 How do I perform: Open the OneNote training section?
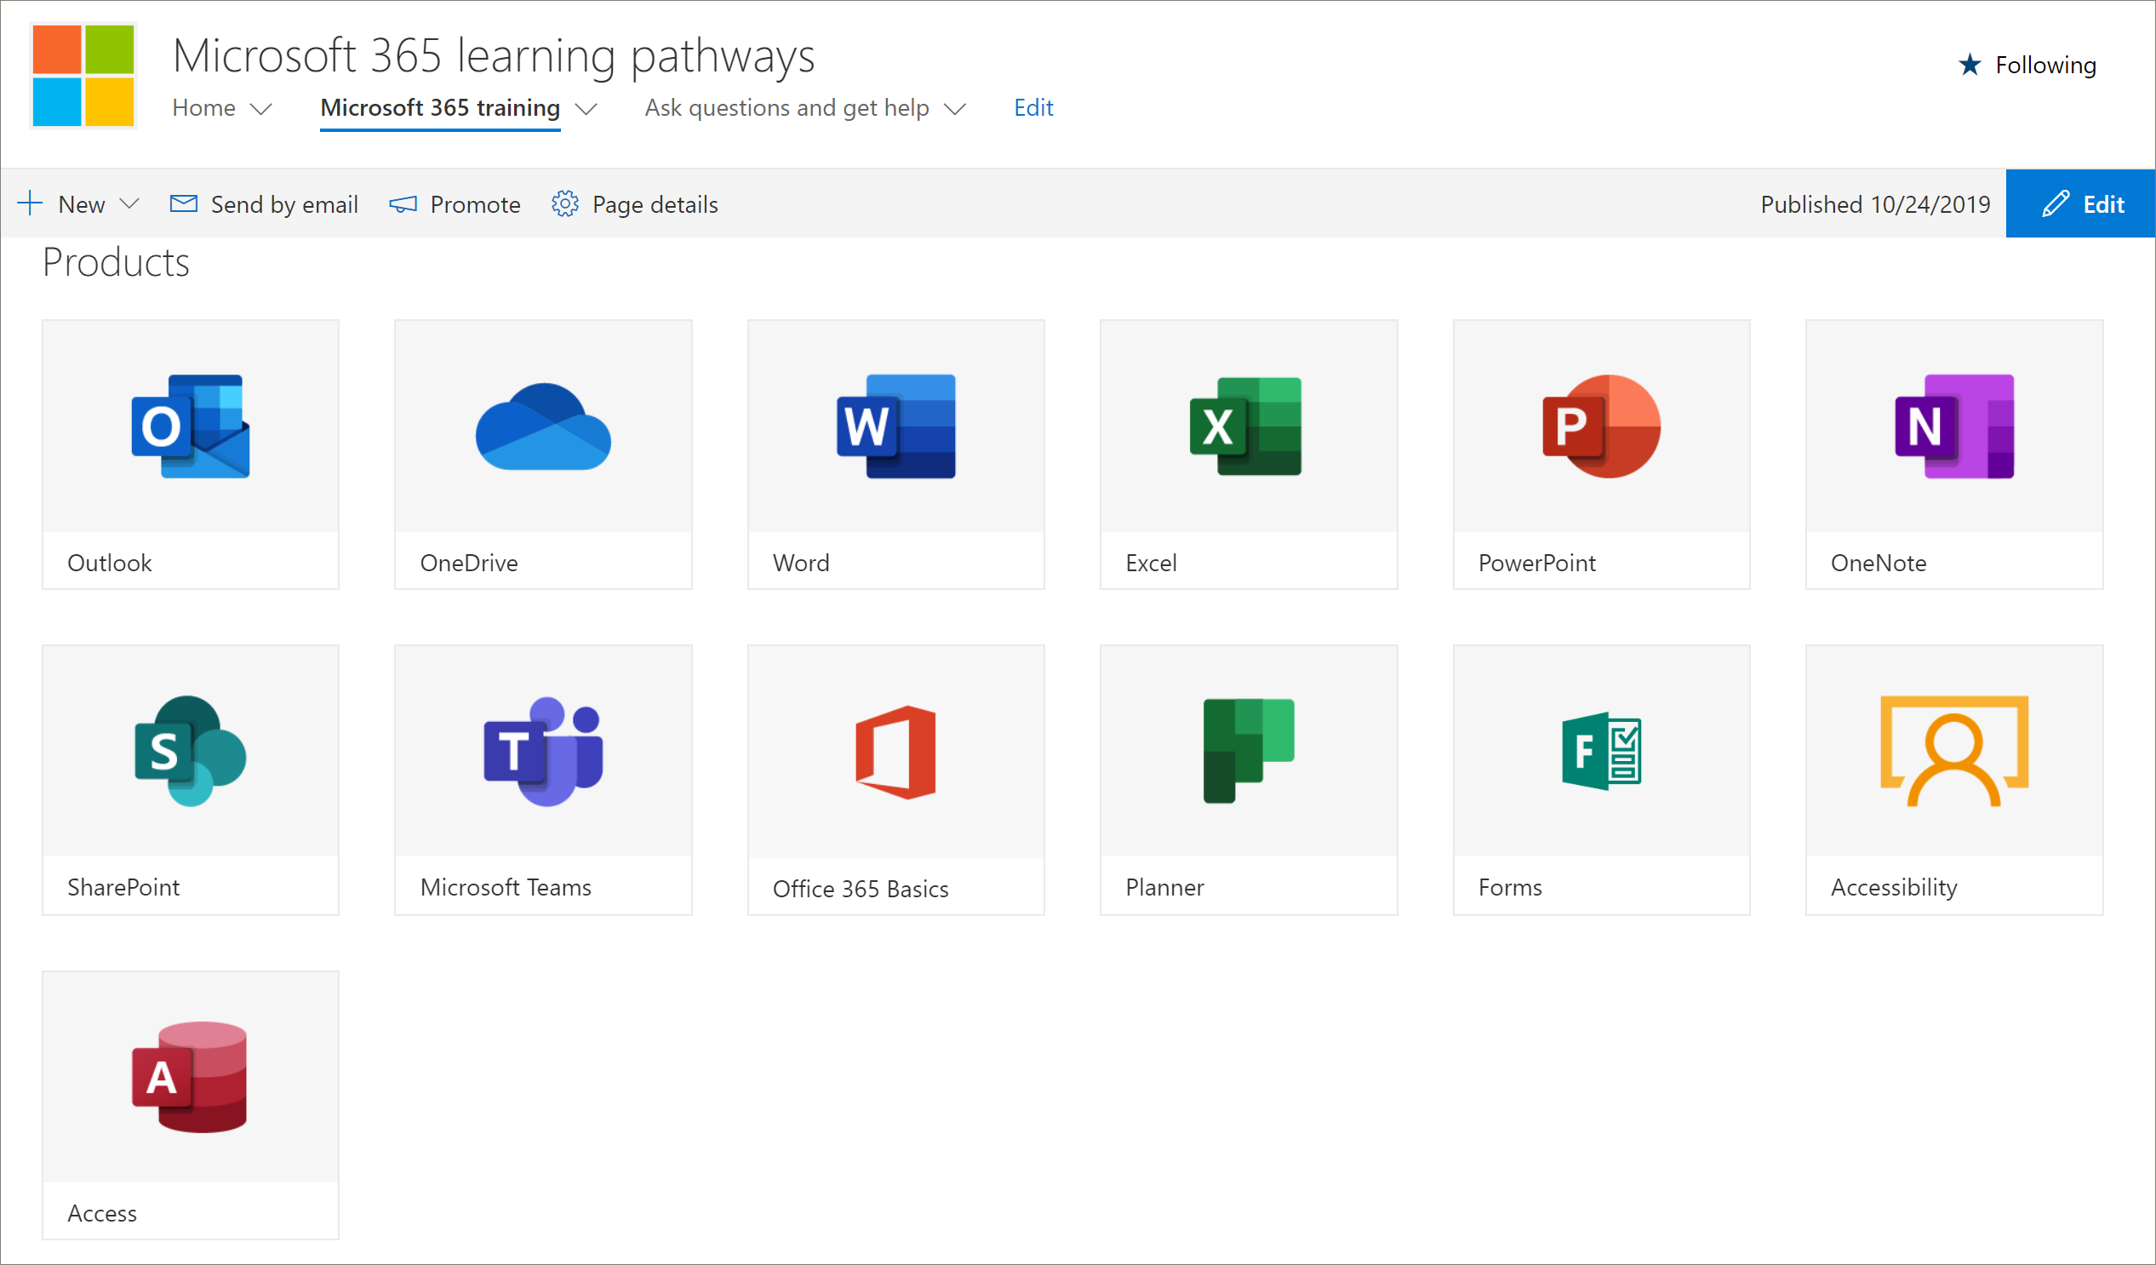point(1953,453)
